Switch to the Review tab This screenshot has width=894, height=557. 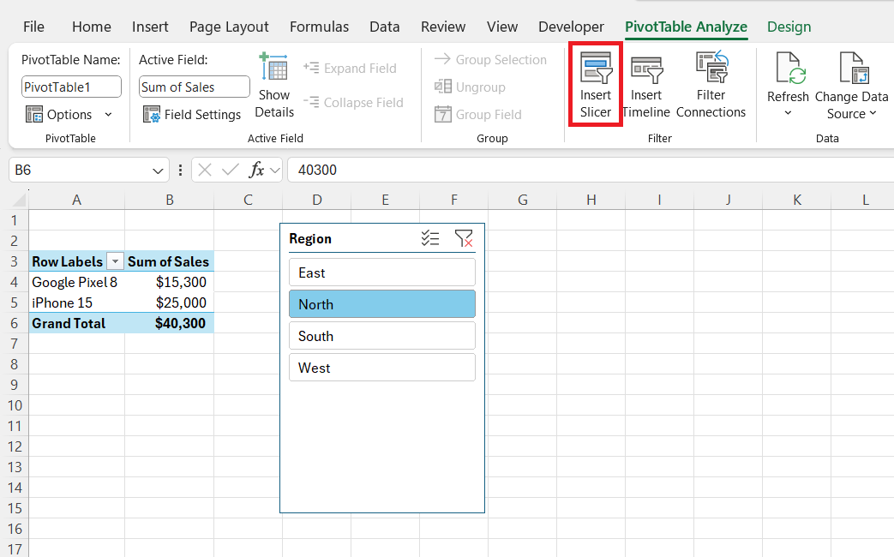443,27
